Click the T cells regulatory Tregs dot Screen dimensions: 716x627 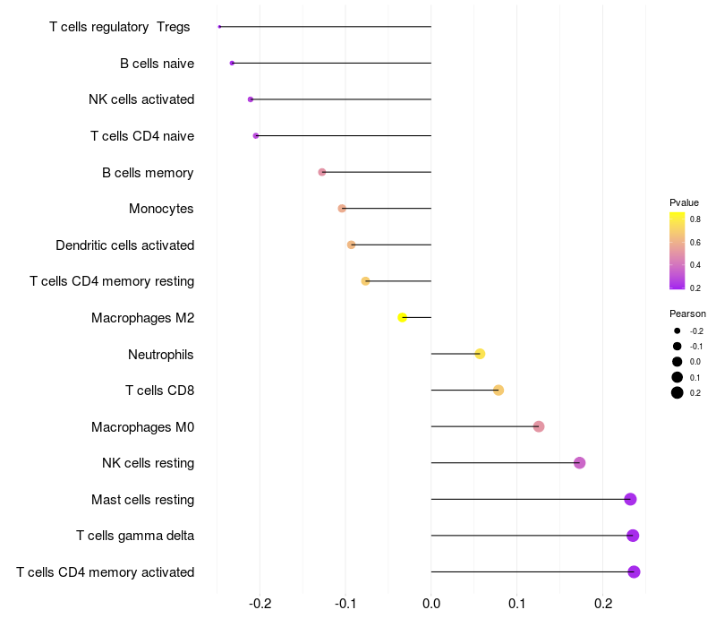click(x=219, y=27)
